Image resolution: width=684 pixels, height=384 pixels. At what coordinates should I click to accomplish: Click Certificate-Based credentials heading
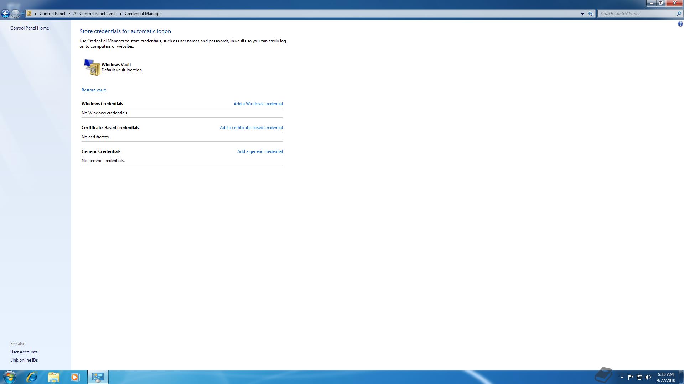(110, 128)
